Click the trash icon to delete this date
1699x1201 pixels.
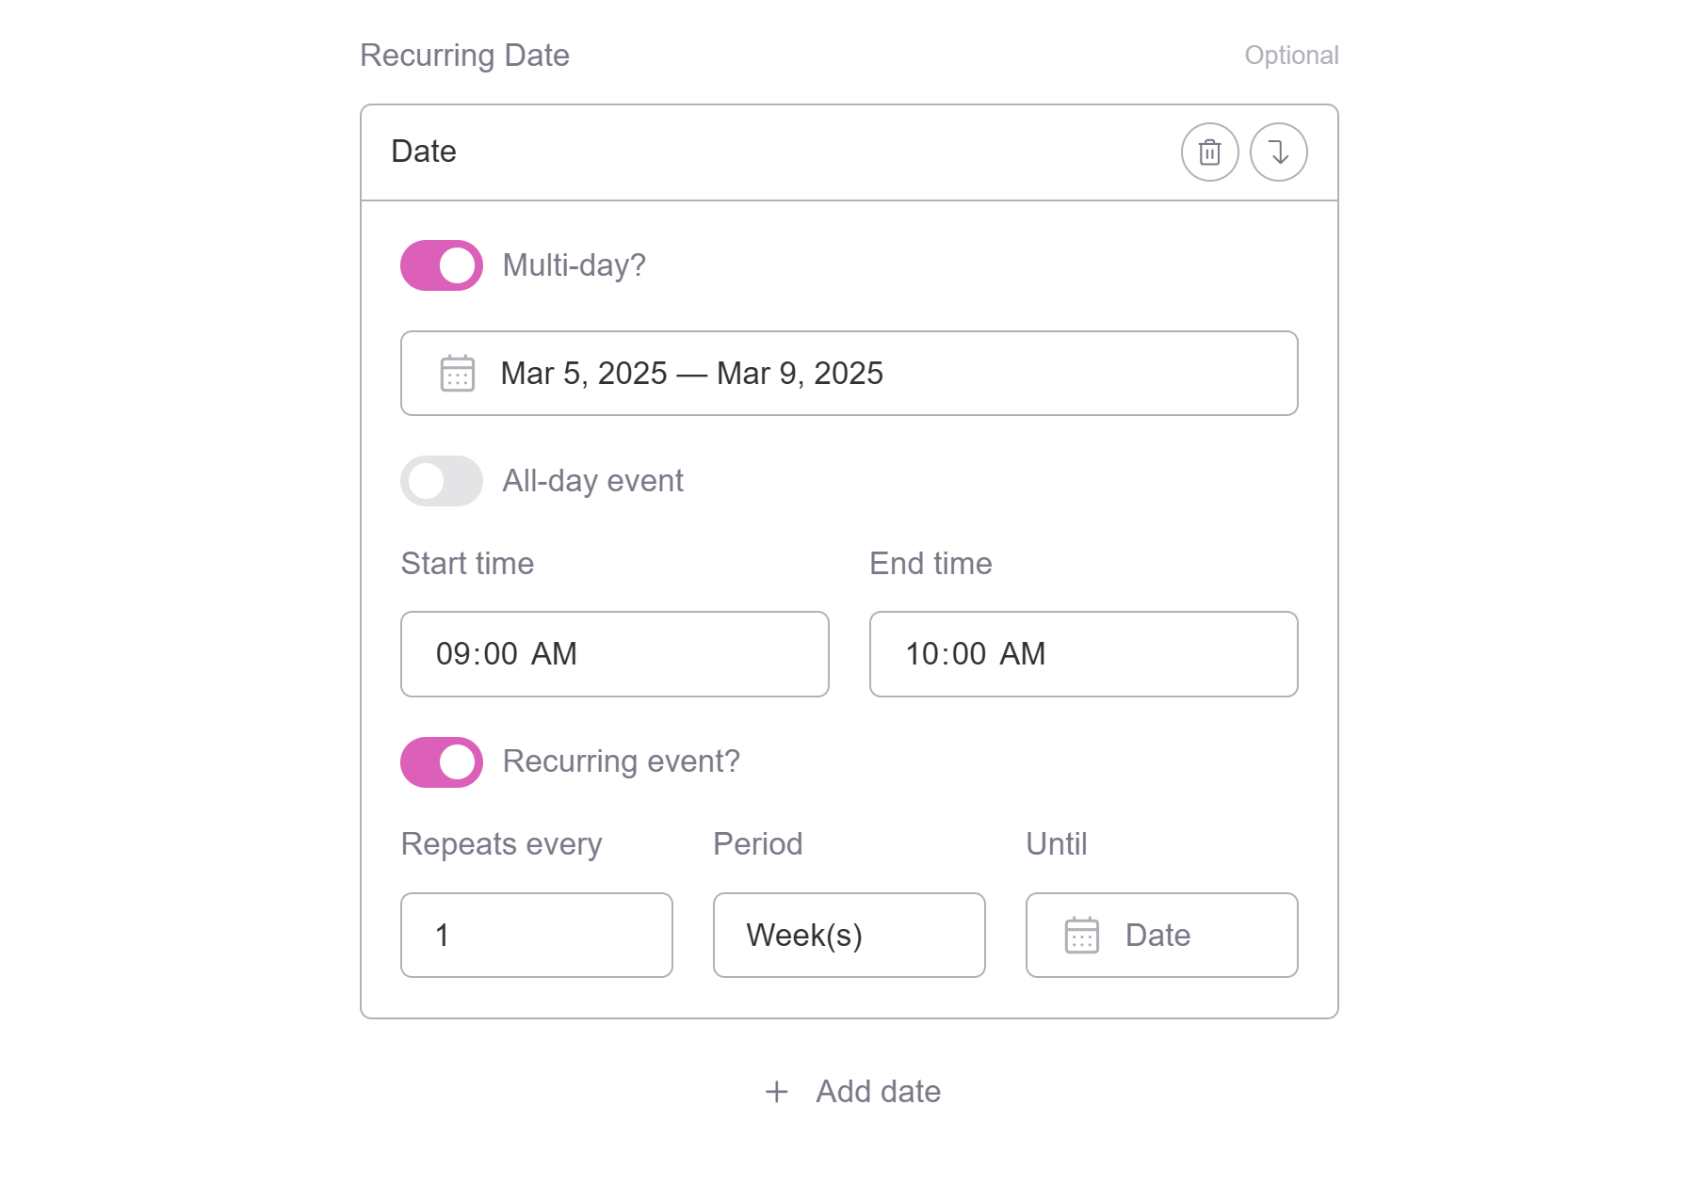click(1209, 152)
